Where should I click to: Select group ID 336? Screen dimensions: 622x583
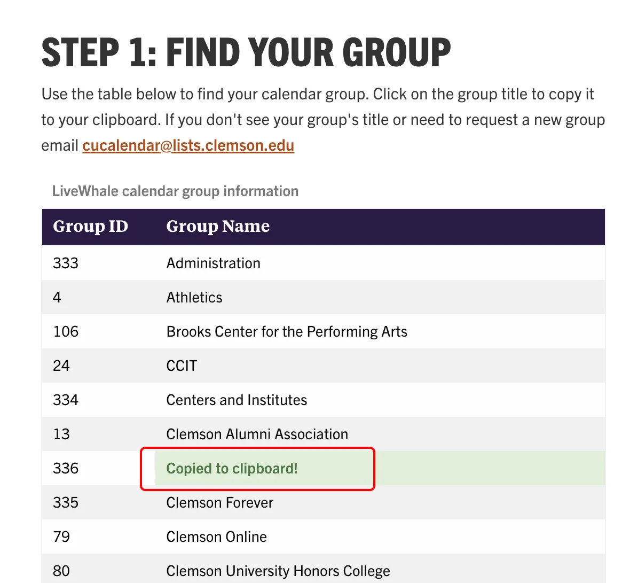point(66,468)
